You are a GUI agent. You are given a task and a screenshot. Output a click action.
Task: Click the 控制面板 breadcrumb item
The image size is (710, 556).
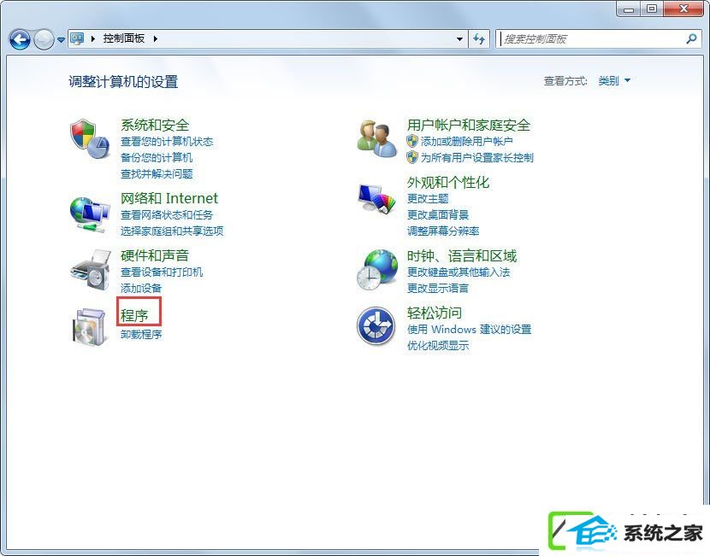coord(124,38)
